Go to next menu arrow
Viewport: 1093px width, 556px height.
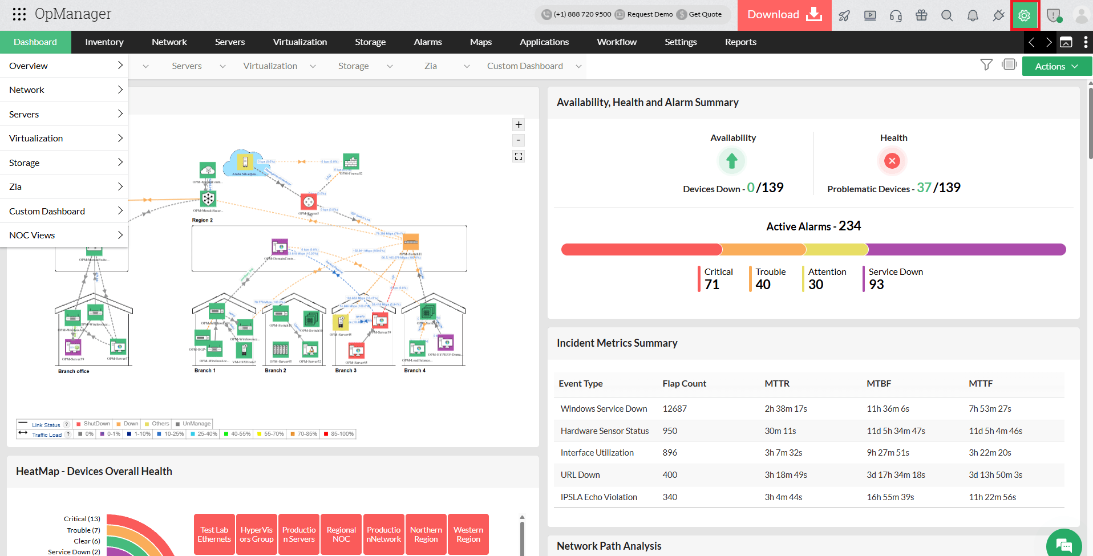[x=1049, y=42]
